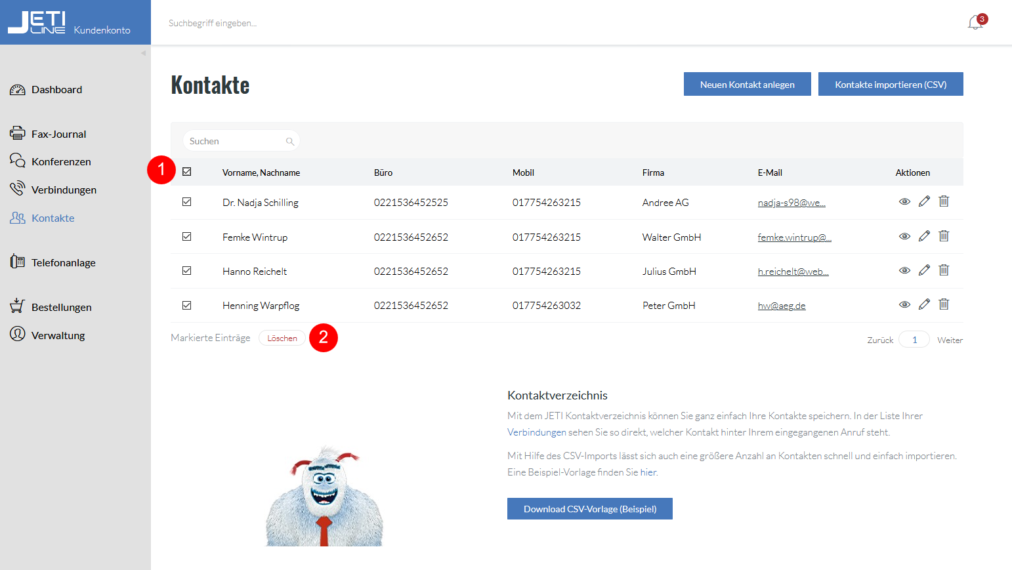The height and width of the screenshot is (570, 1012).
Task: Open the notification bell icon
Action: tap(975, 23)
